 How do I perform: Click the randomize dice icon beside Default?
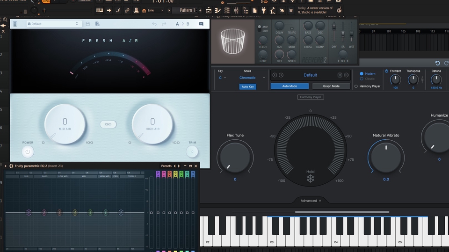coord(340,75)
